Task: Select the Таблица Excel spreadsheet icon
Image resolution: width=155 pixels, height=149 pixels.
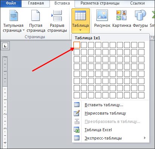Action: 77,130
